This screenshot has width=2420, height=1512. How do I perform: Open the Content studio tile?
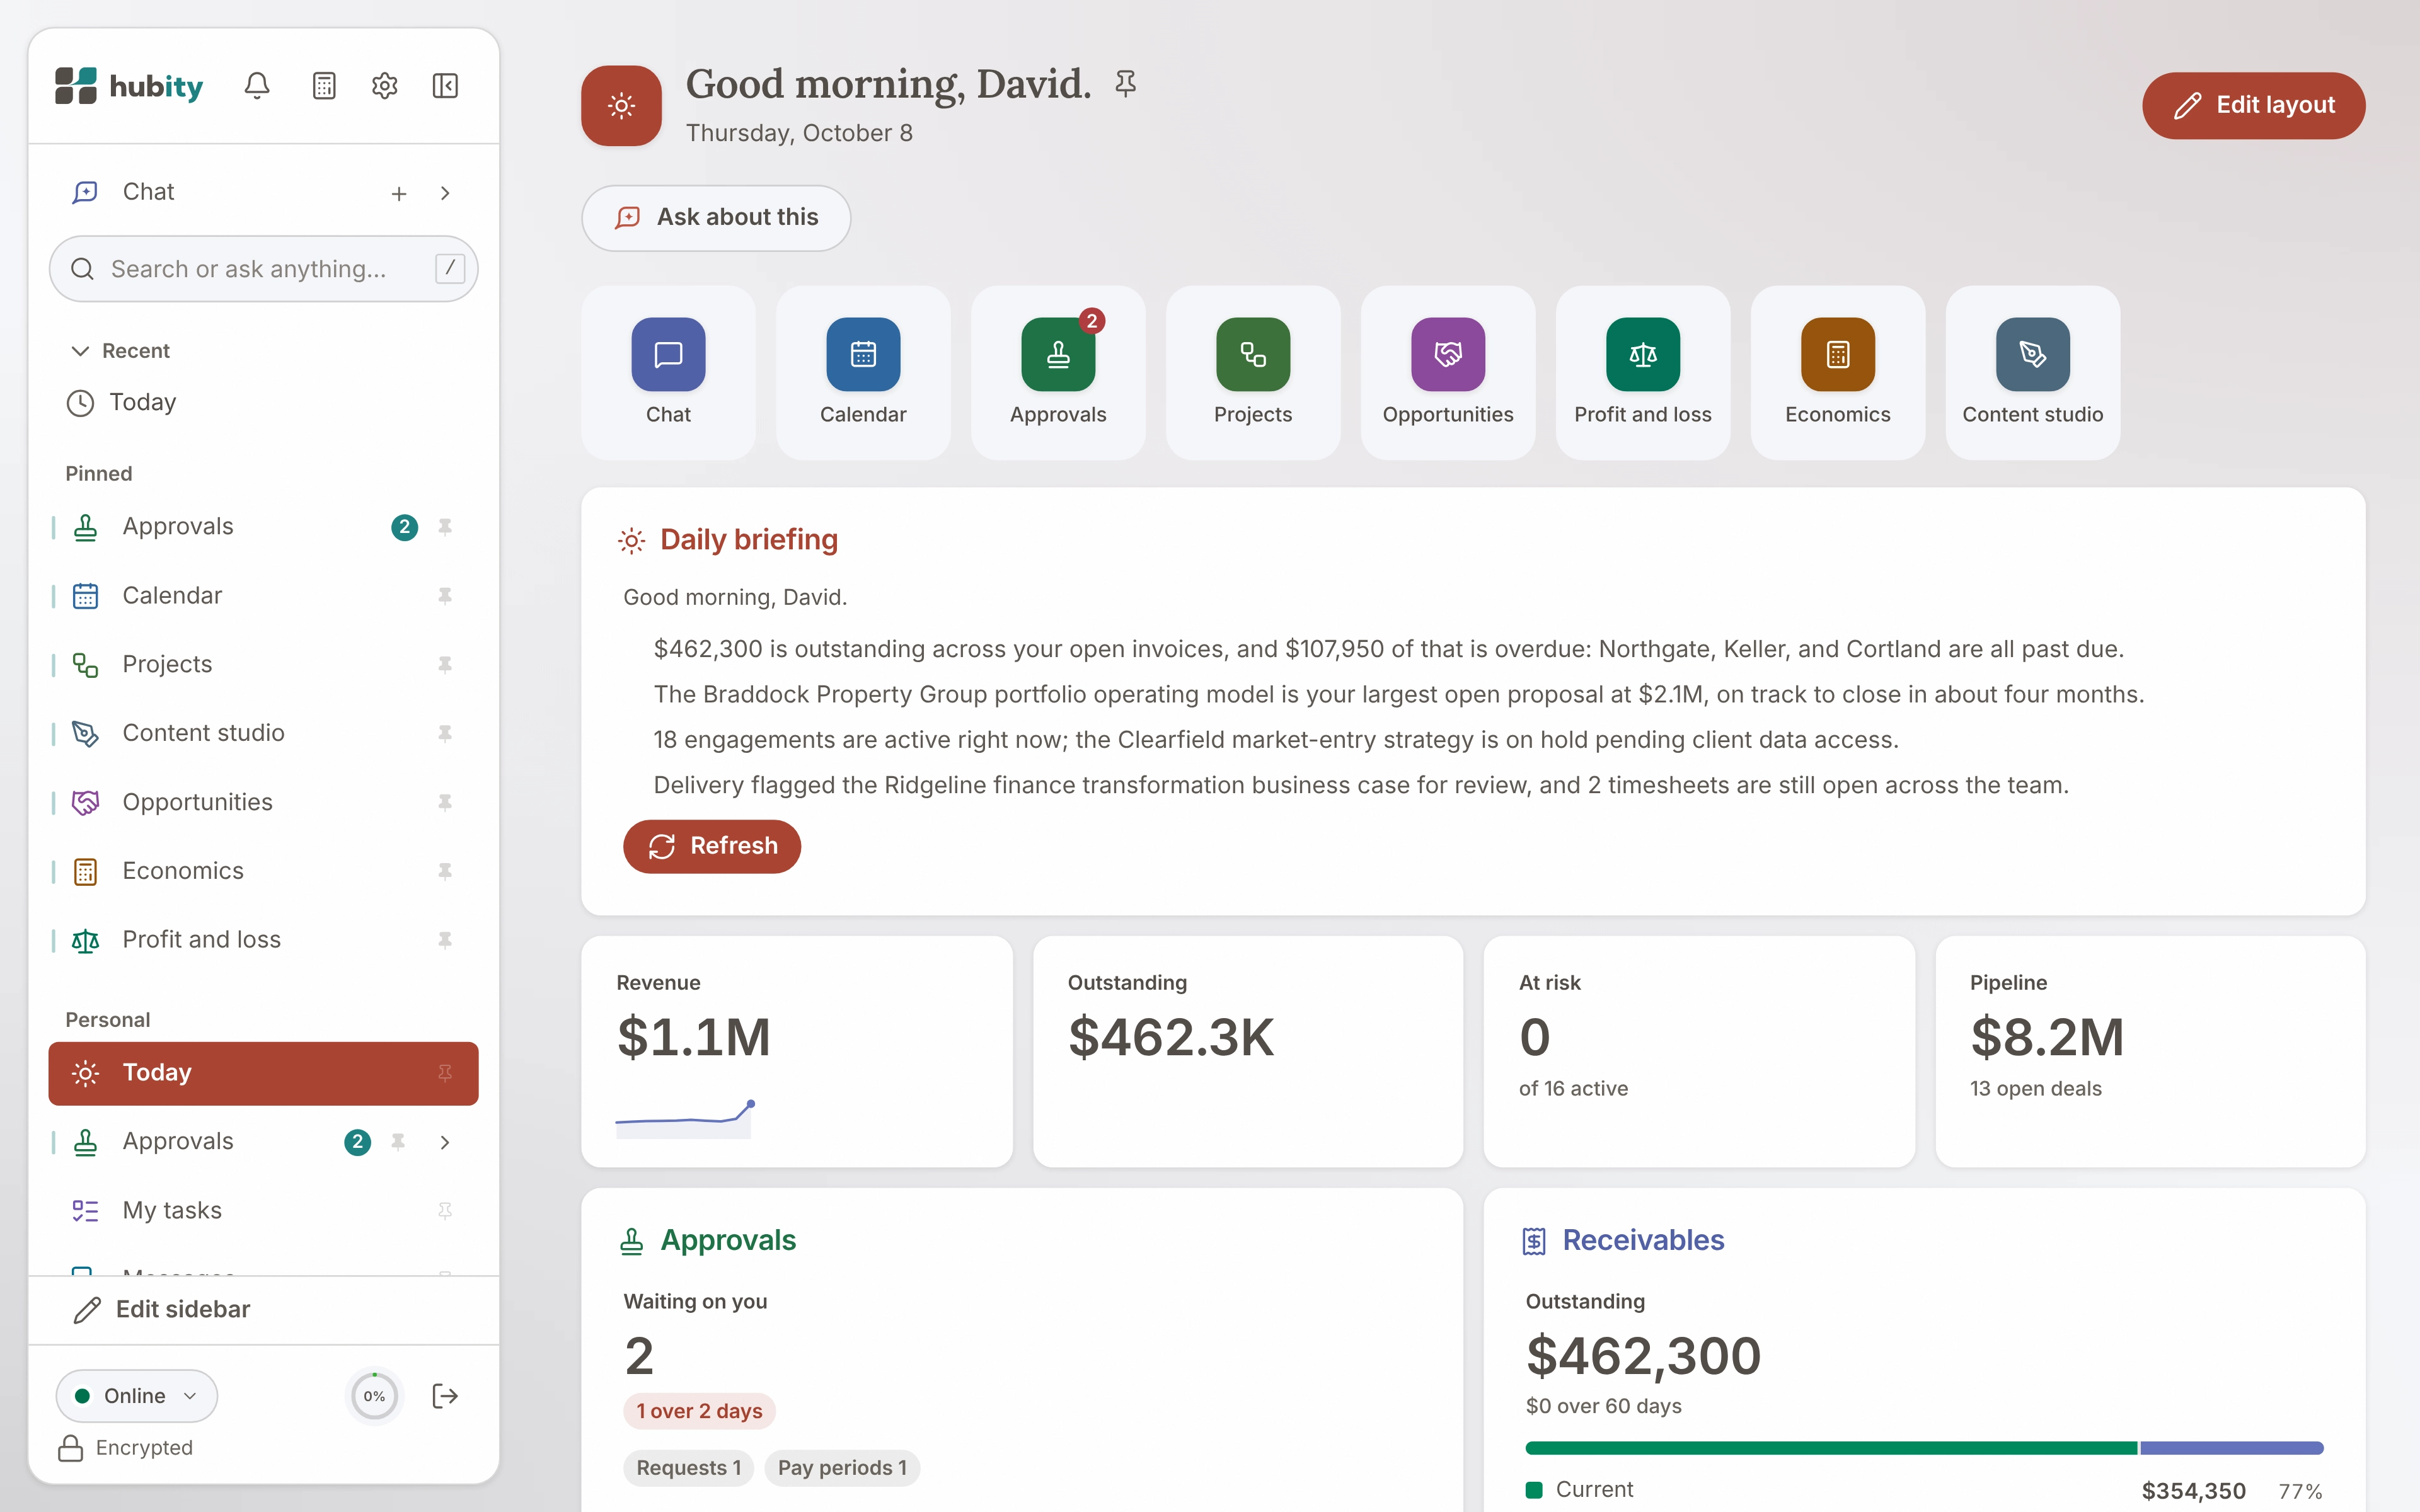coord(2033,373)
